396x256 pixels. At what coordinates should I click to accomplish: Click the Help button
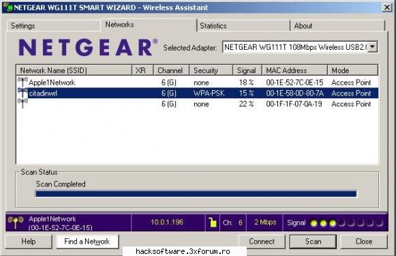[x=29, y=242]
